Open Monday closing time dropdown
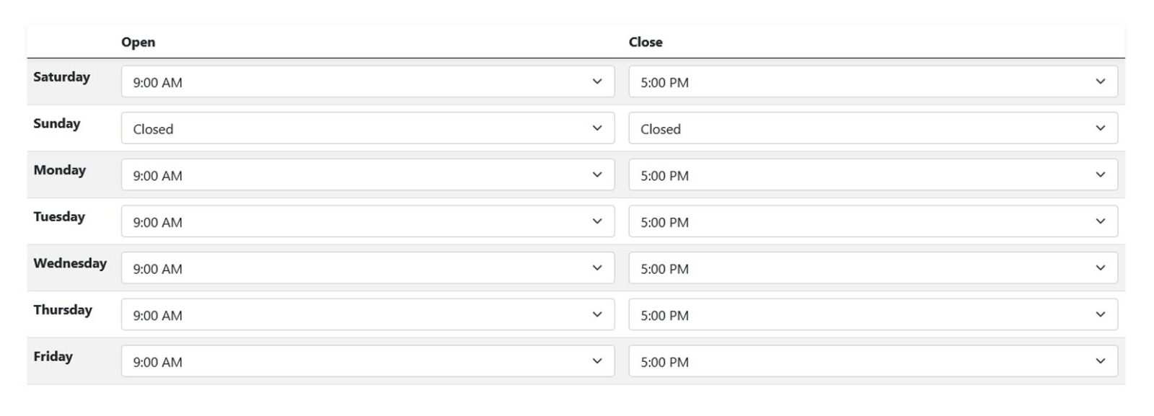1154x416 pixels. pos(873,175)
